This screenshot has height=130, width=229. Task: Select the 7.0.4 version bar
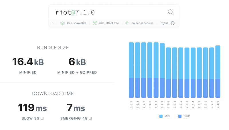pyautogui.click(x=193, y=73)
